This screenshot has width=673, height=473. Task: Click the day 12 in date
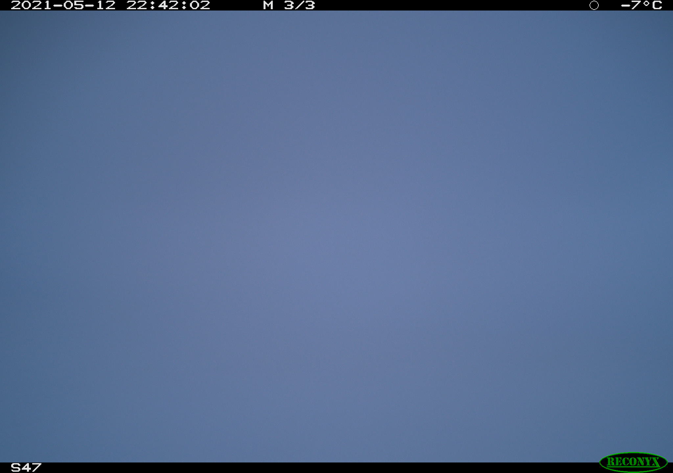coord(105,5)
